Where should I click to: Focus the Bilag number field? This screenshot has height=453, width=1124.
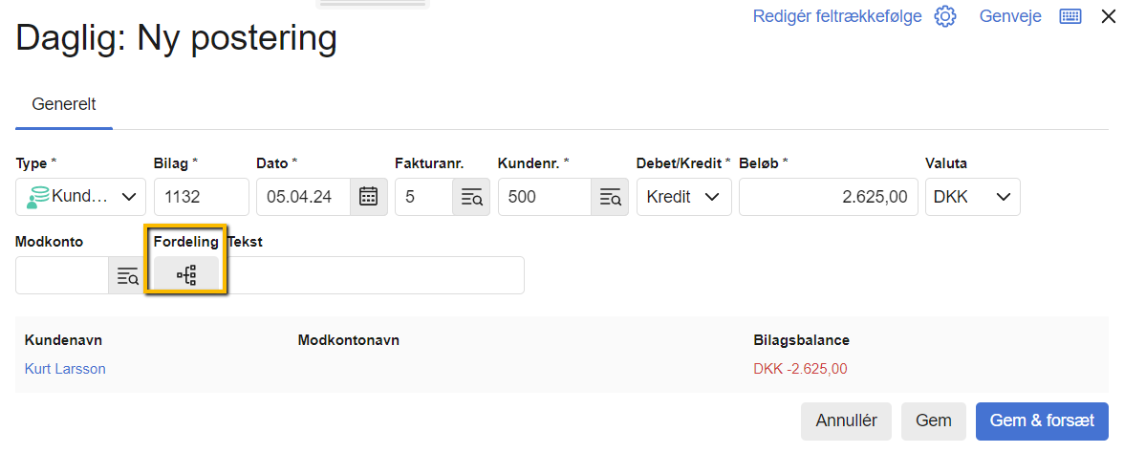[x=201, y=197]
